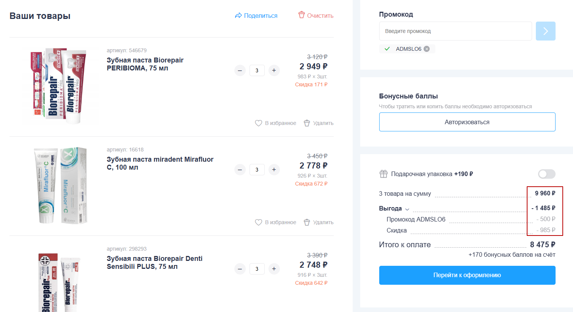This screenshot has height=312, width=573.
Task: Submit promo code with arrow button
Action: pos(545,31)
